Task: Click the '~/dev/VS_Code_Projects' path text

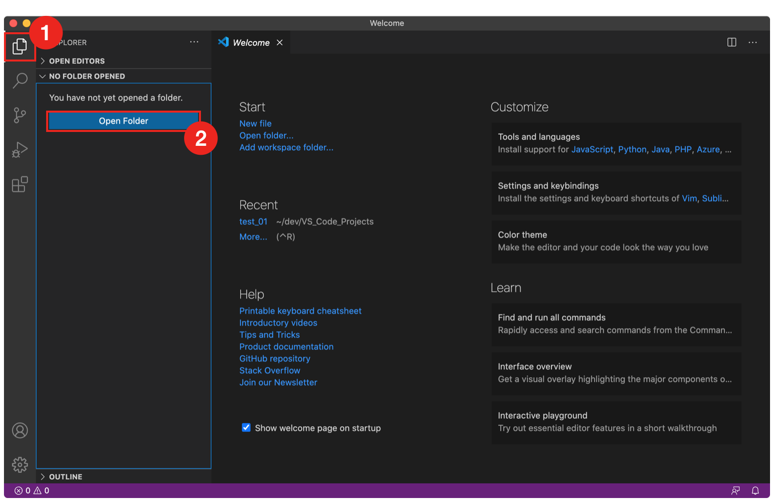Action: click(325, 222)
